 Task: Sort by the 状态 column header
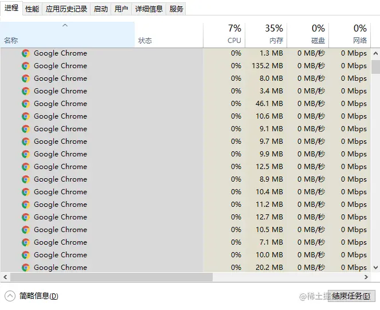(169, 34)
